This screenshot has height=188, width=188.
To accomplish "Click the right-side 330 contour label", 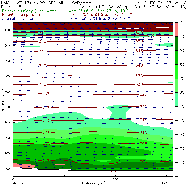I will (139, 85).
